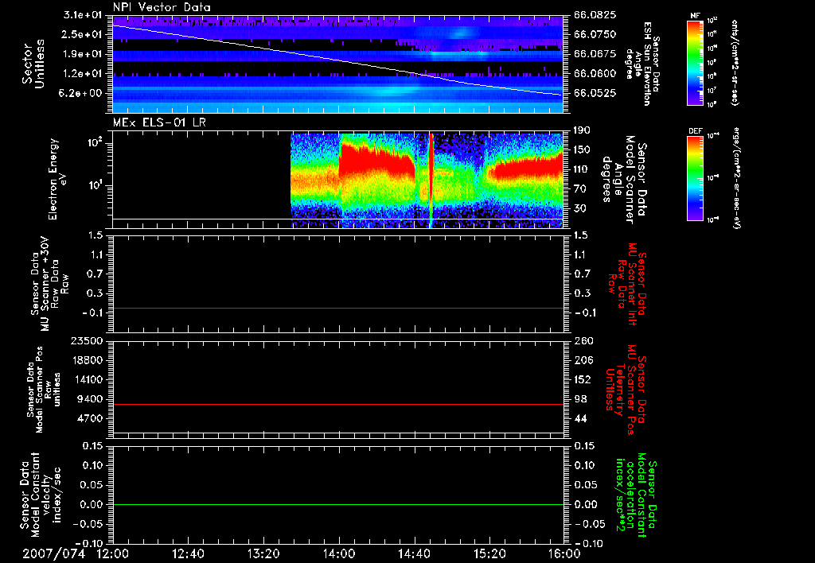Click the 2.5e+01 sector tick label
The width and height of the screenshot is (815, 563).
[83, 34]
